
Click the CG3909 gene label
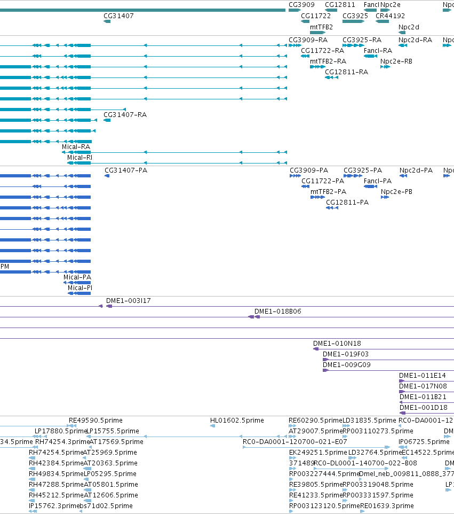click(301, 5)
